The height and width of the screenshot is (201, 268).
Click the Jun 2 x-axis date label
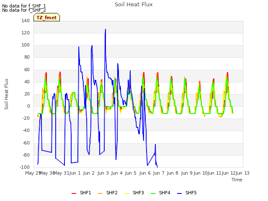click(89, 173)
